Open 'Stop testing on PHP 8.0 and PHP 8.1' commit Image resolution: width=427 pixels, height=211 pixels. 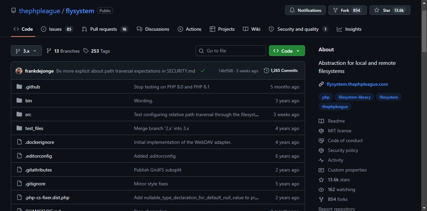coord(172,87)
